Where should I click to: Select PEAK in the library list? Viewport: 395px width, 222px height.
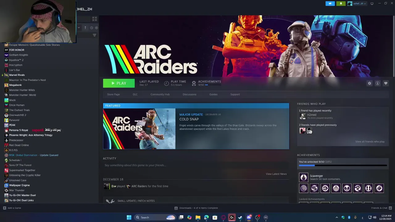point(12,125)
